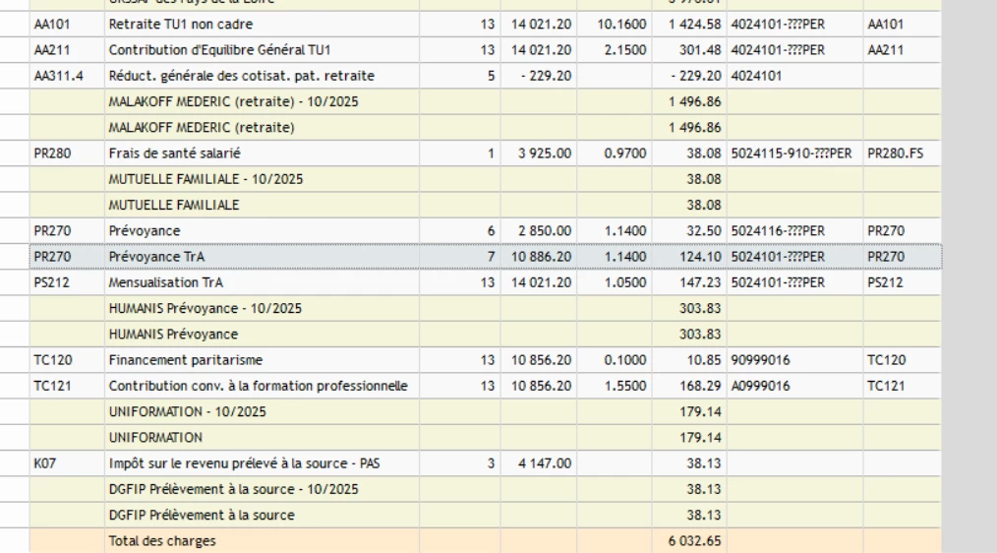Click 'Financement paritarisme' label
Viewport: 997px width, 553px height.
186,360
